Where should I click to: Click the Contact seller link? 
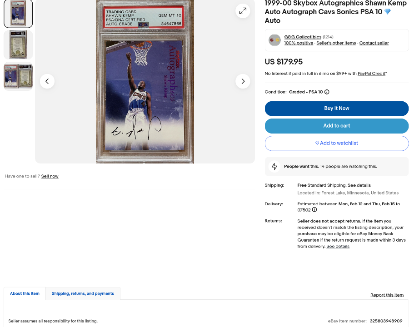tap(374, 43)
